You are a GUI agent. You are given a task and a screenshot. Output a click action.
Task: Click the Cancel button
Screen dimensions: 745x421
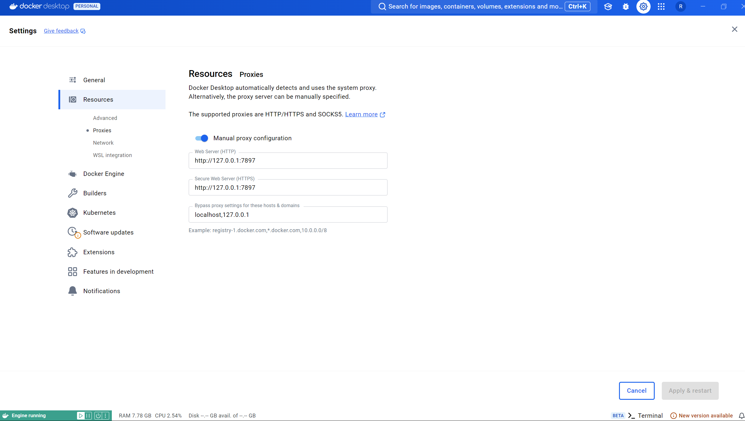point(637,391)
